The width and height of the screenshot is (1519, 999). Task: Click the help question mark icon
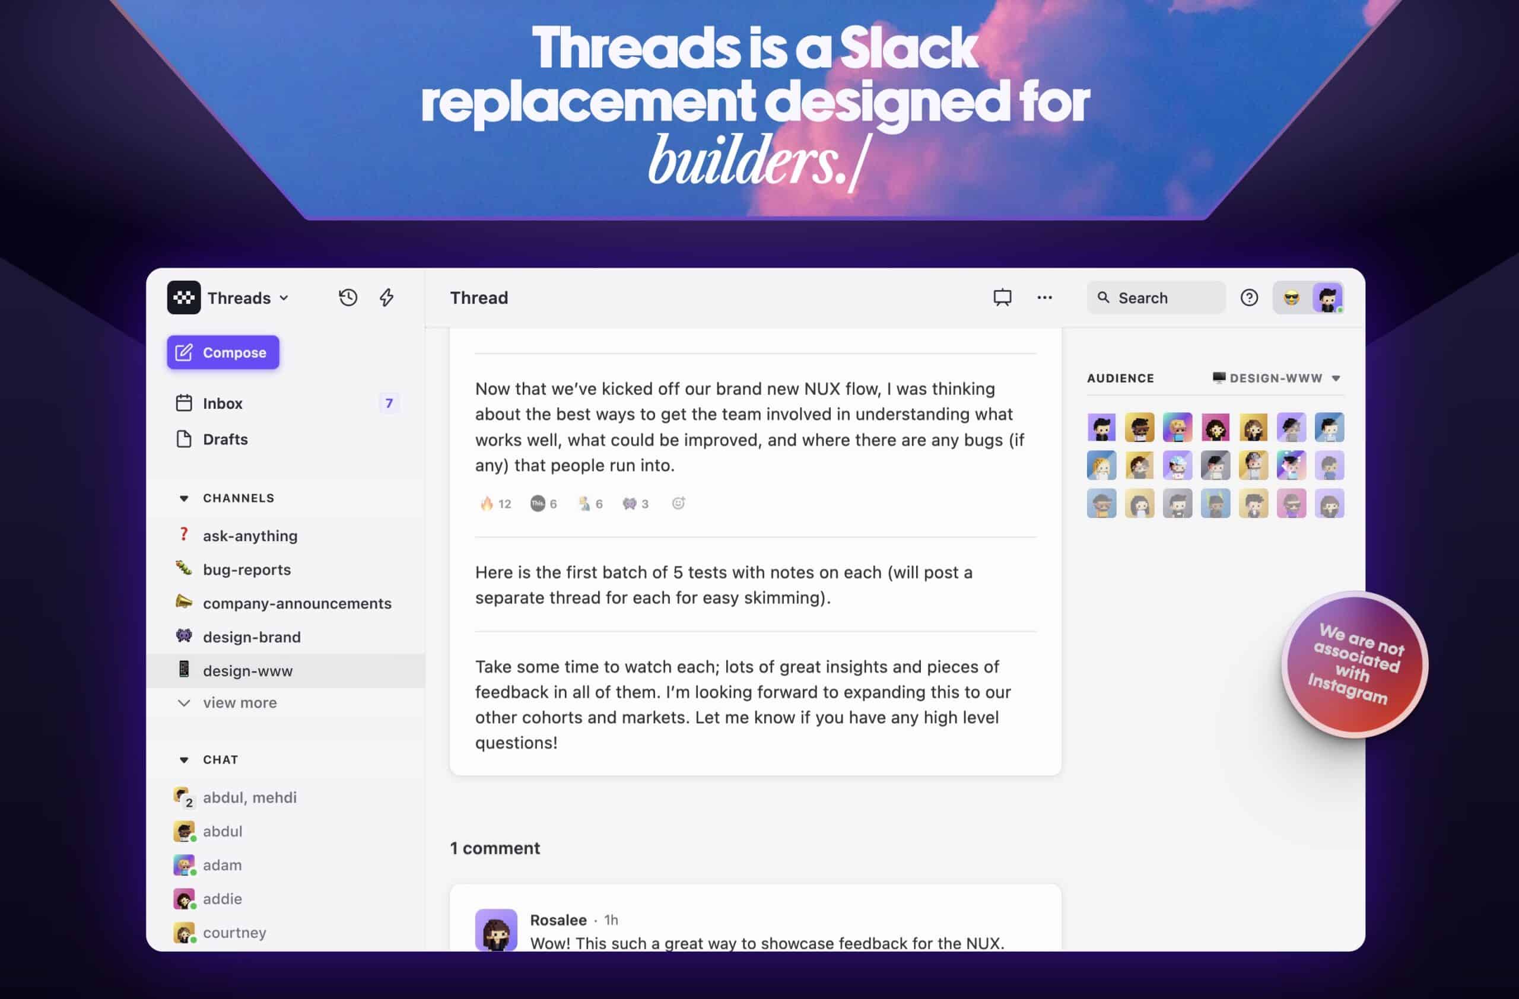point(1248,297)
